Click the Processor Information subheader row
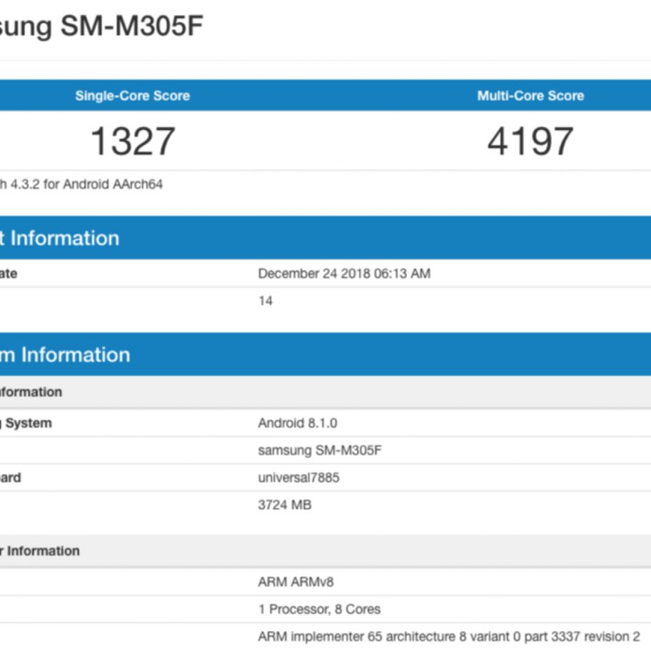 [x=41, y=551]
